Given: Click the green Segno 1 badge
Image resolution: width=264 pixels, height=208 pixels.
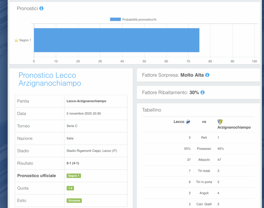Looking at the screenshot, I should click(74, 176).
